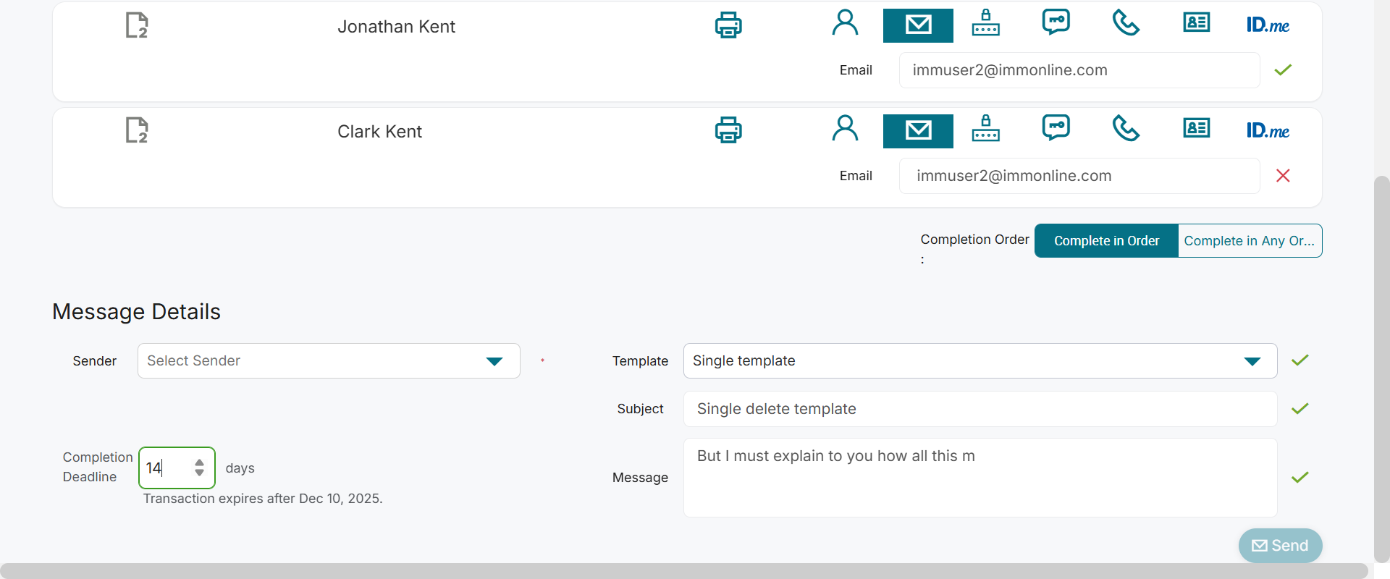Click inside the Message text area
The height and width of the screenshot is (579, 1390).
coord(980,478)
